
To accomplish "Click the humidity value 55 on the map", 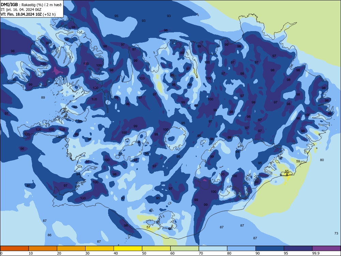I will (x=287, y=171).
